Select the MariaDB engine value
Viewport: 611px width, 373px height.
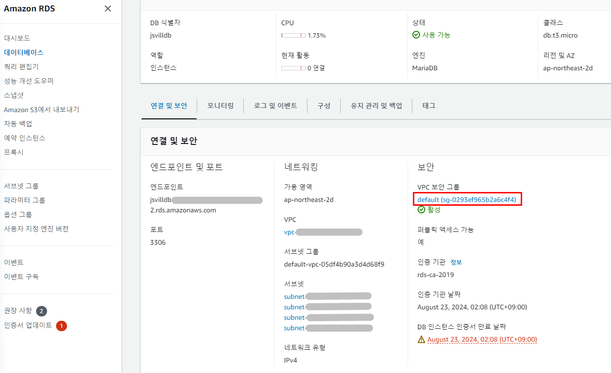(x=425, y=68)
